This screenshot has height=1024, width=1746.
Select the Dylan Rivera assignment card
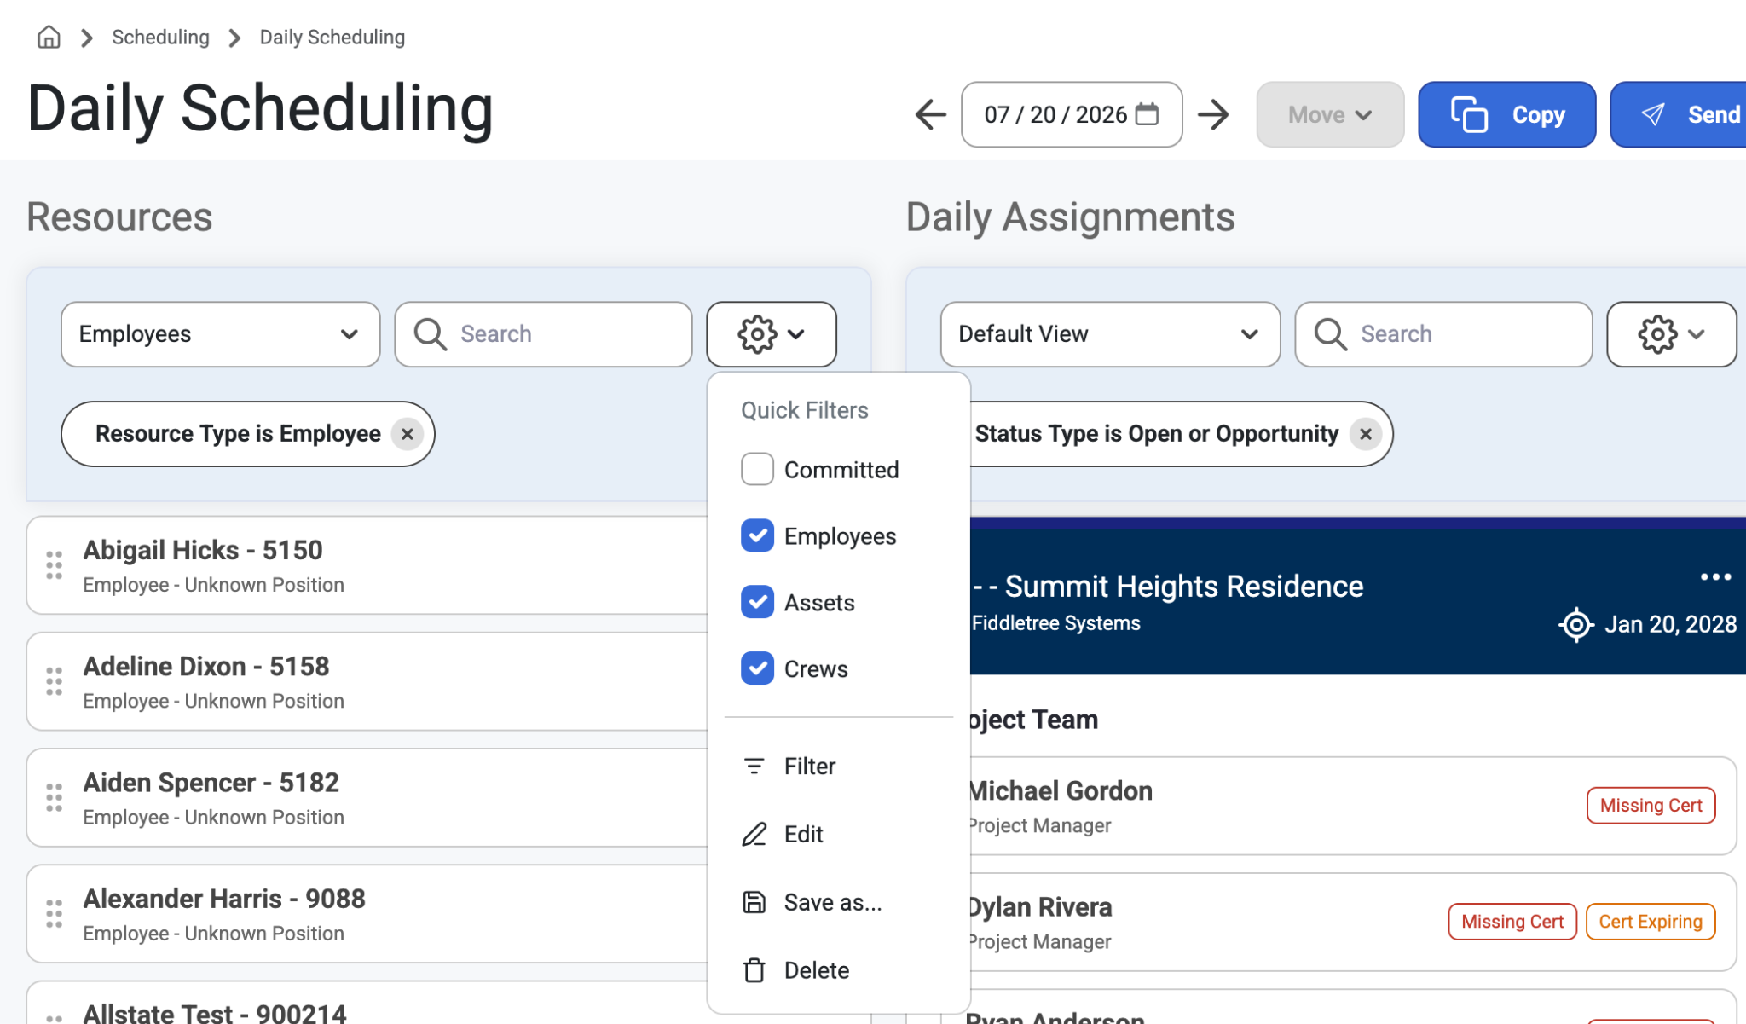(x=1353, y=922)
